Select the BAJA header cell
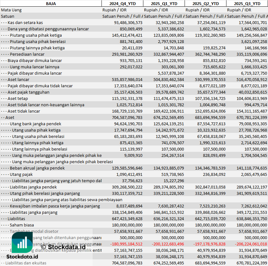The height and width of the screenshot is (266, 268). click(x=51, y=3)
